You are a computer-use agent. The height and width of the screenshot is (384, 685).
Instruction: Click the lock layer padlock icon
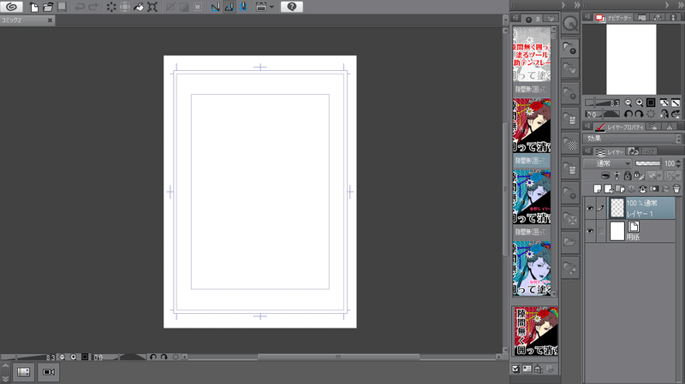coord(628,175)
